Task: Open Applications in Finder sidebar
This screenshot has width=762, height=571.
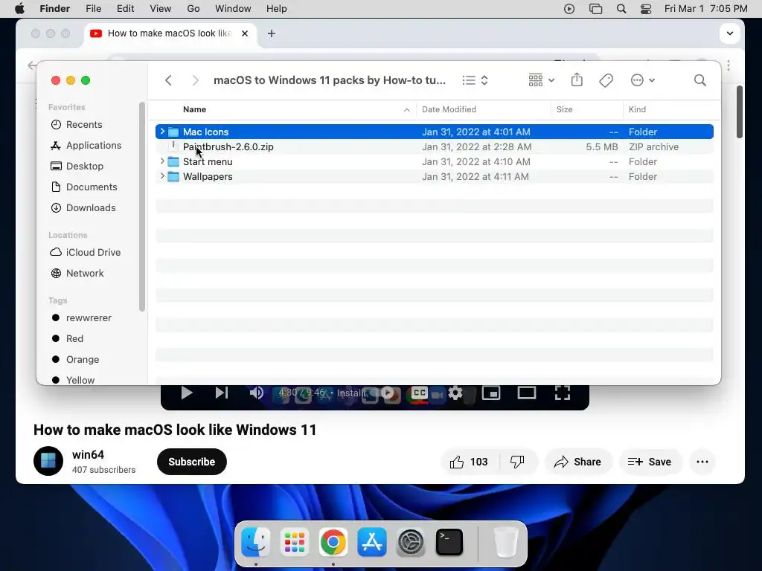Action: 86,145
